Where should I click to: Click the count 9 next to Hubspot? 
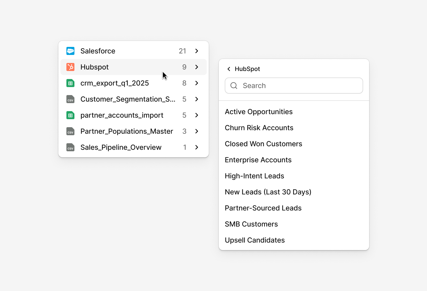tap(184, 67)
